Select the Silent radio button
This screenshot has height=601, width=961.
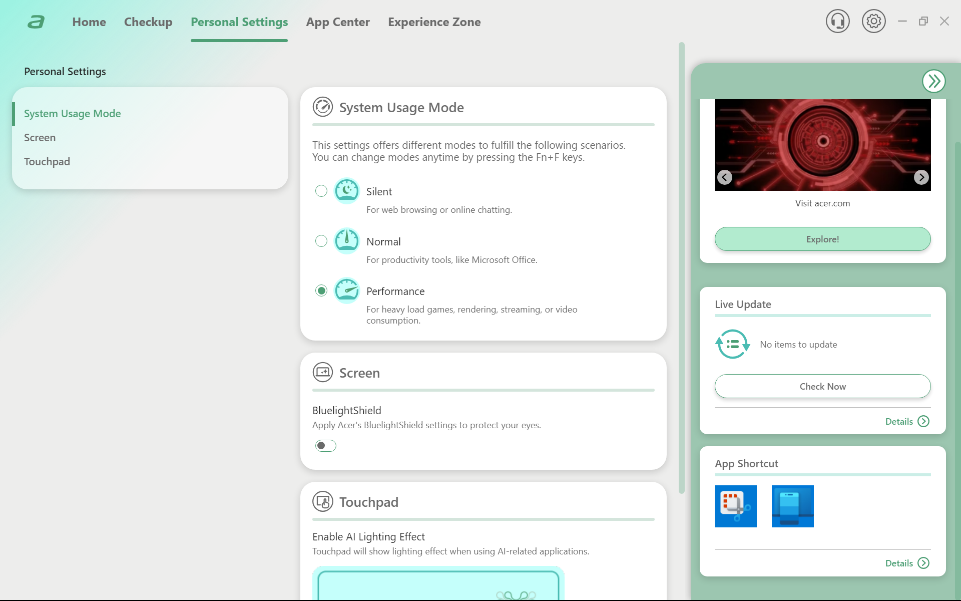pyautogui.click(x=321, y=191)
